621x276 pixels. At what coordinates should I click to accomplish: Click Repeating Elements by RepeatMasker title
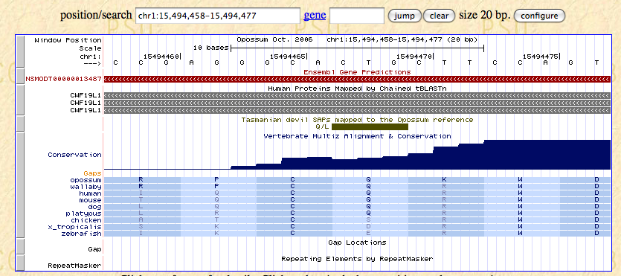click(357, 259)
